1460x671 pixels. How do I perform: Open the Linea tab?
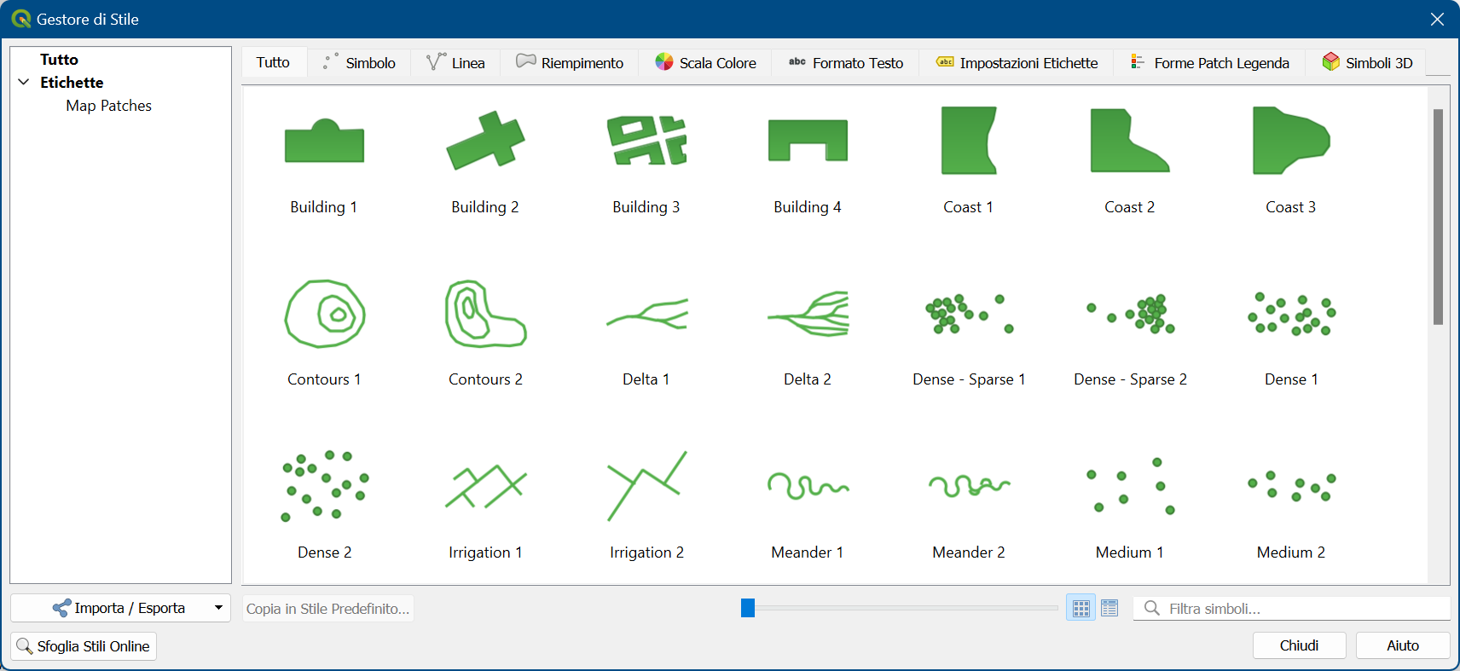coord(455,62)
